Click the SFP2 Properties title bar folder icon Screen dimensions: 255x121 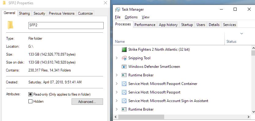(x=4, y=3)
